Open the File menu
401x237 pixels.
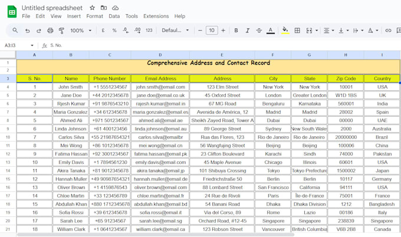(26, 16)
